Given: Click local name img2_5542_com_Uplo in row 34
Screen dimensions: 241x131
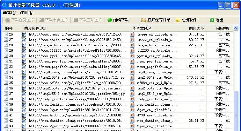Looking at the screenshot, I should tap(157, 77).
